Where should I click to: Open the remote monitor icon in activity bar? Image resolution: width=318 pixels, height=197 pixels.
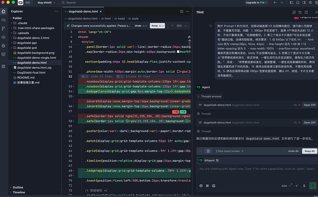[3, 54]
